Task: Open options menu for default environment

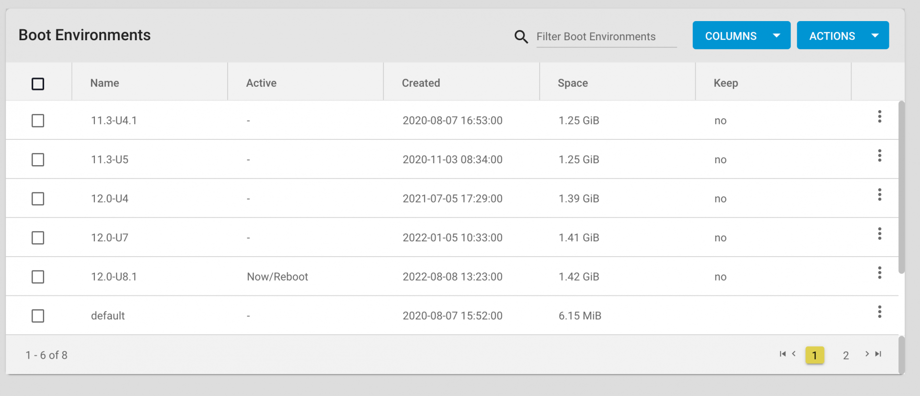Action: click(x=879, y=312)
